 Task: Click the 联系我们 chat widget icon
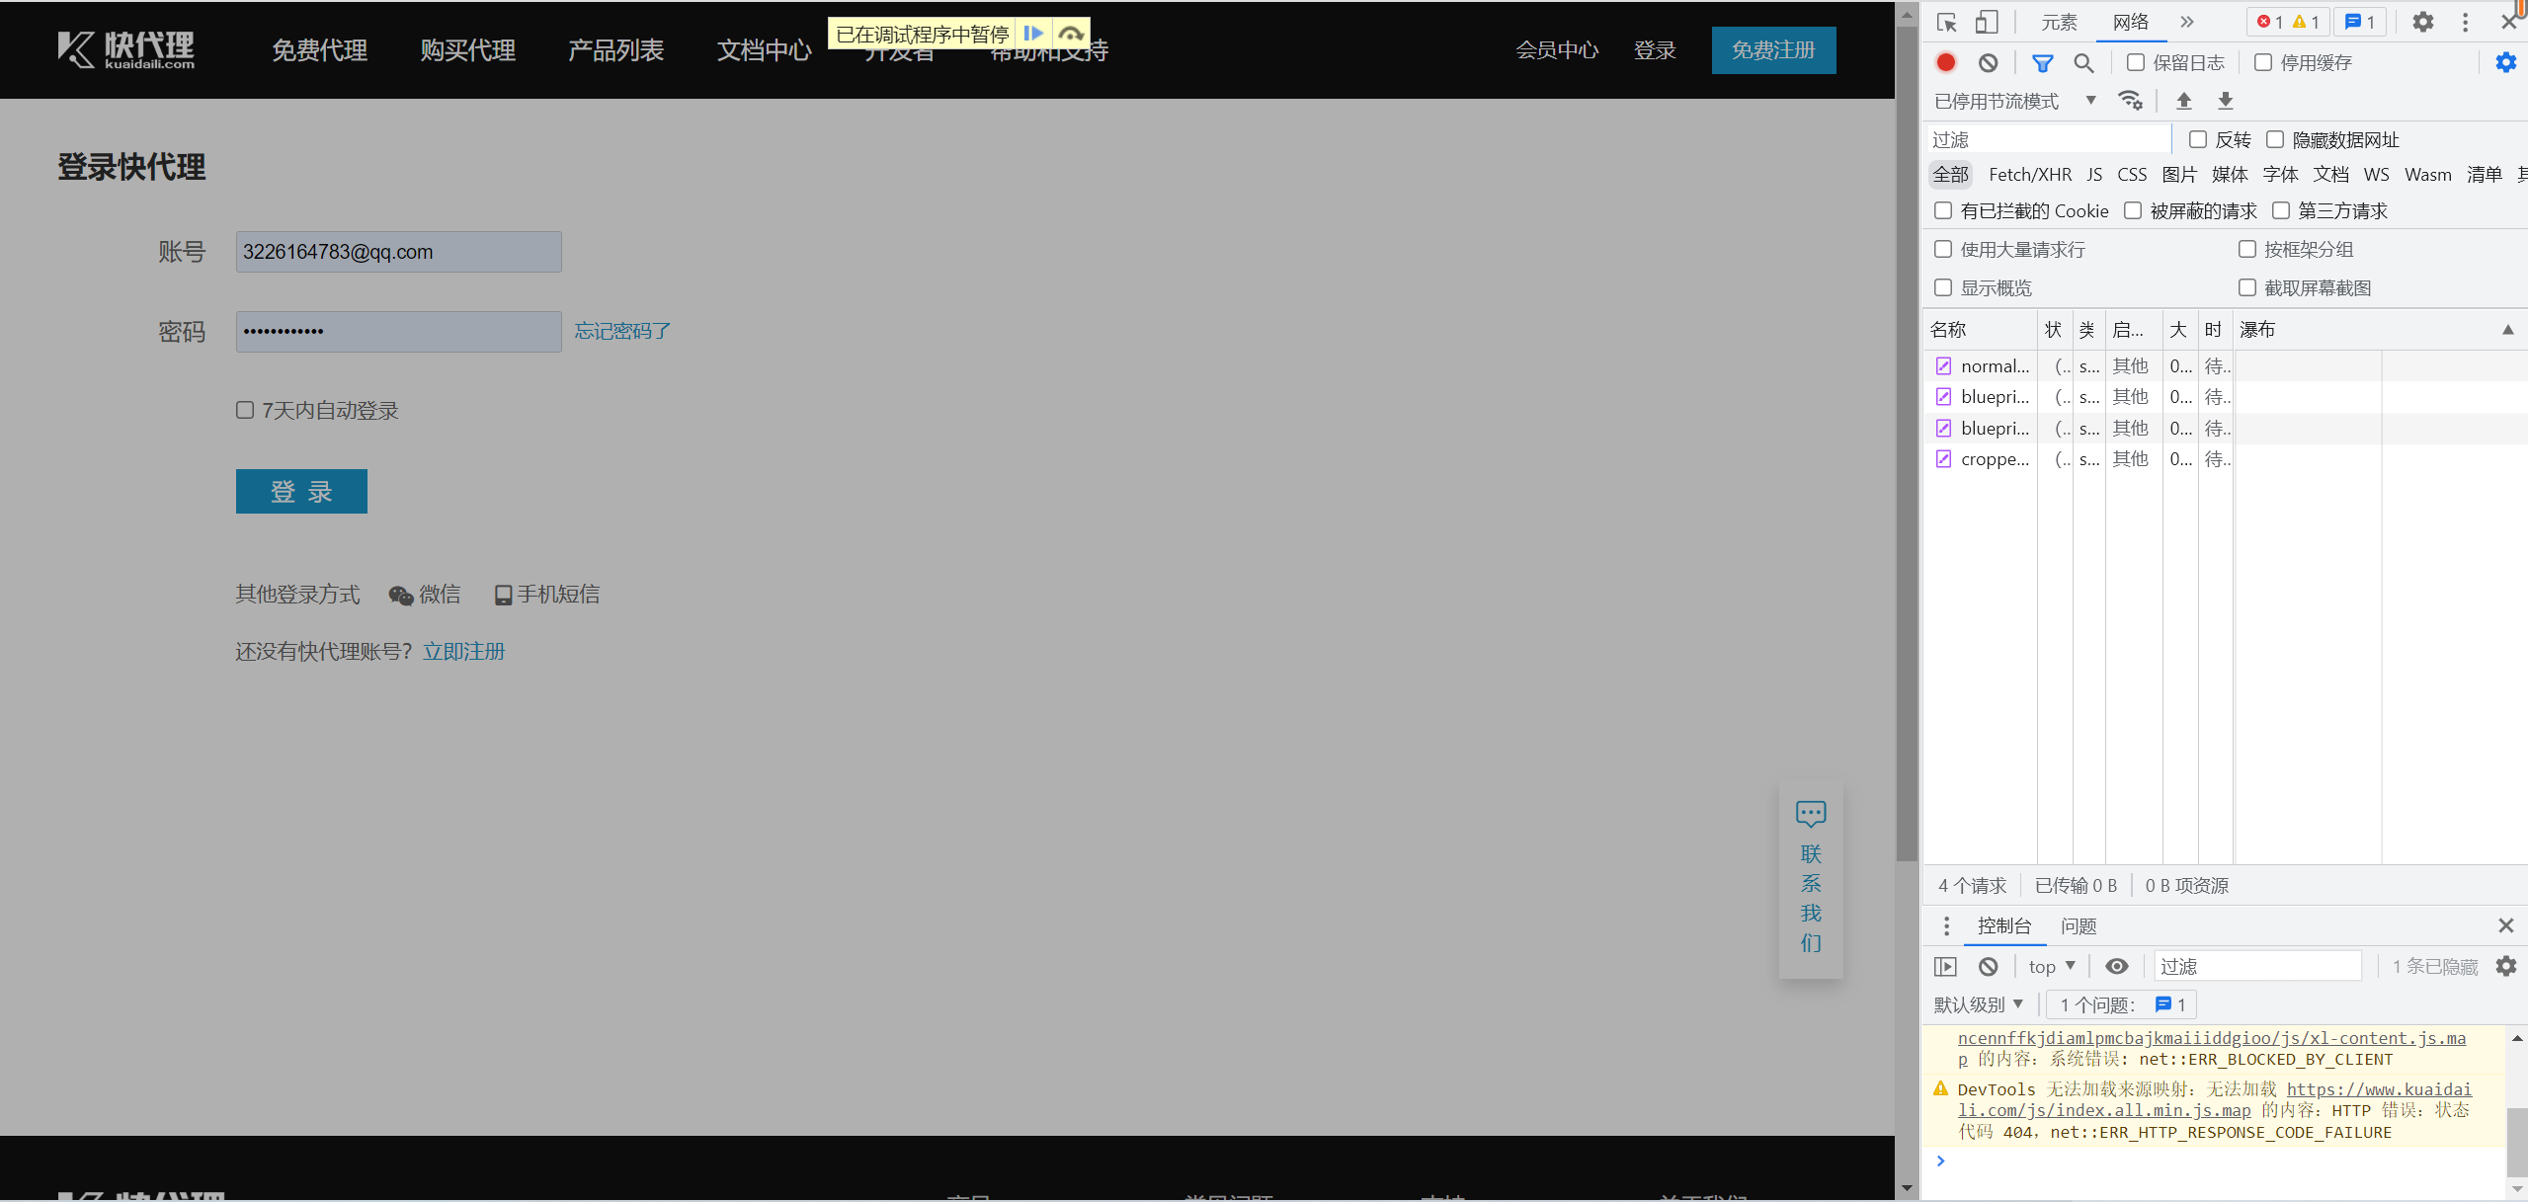(1811, 814)
